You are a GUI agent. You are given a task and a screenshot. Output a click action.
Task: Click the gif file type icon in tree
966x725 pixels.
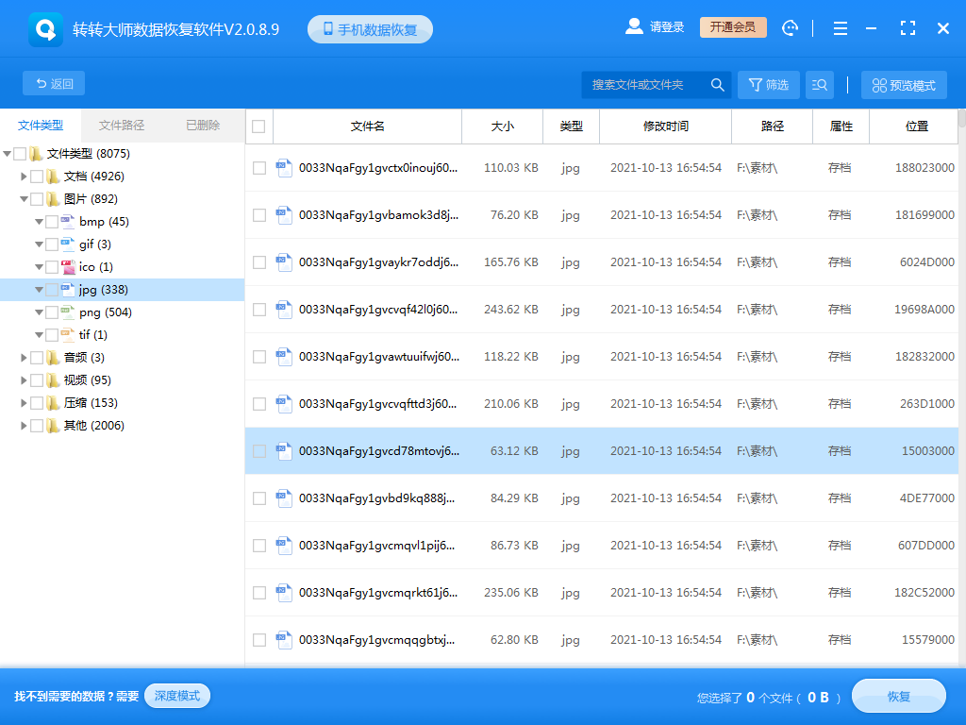68,244
